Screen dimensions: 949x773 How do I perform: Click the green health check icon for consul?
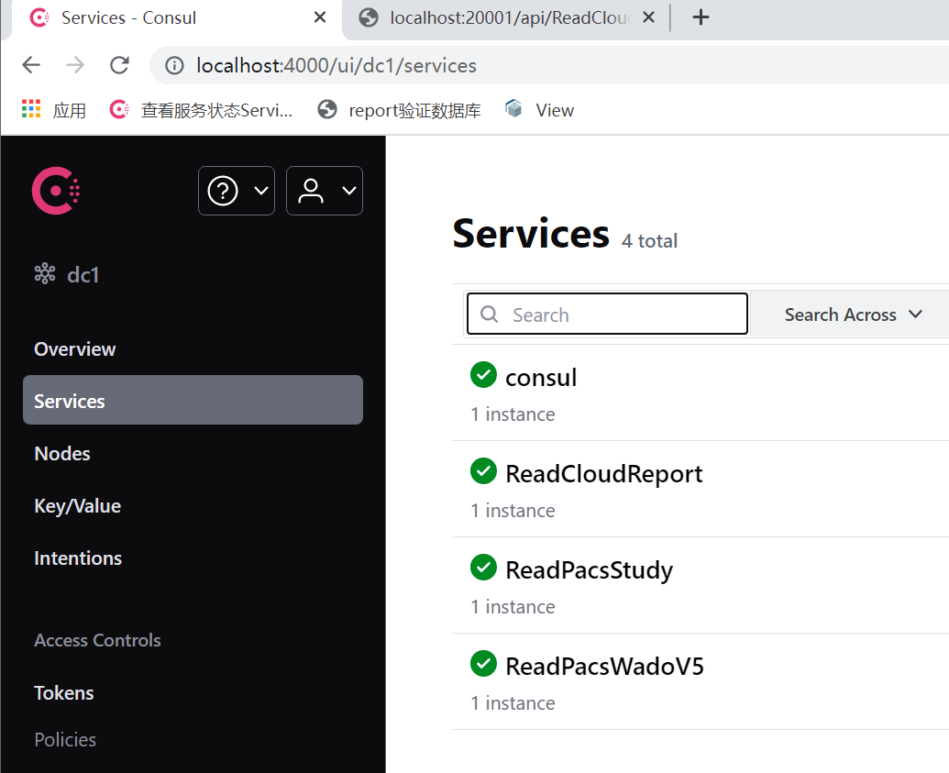pyautogui.click(x=483, y=375)
